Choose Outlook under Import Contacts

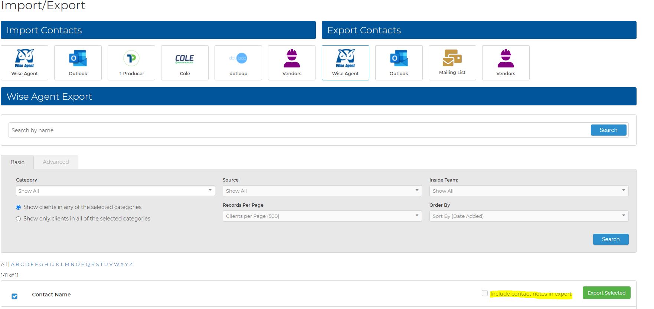pyautogui.click(x=78, y=63)
